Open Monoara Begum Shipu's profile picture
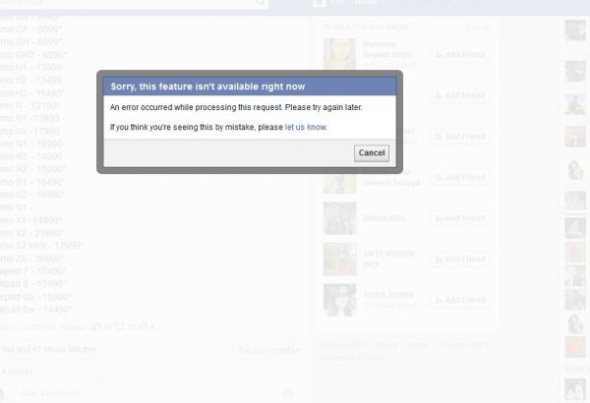This screenshot has height=403, width=590. [340, 54]
